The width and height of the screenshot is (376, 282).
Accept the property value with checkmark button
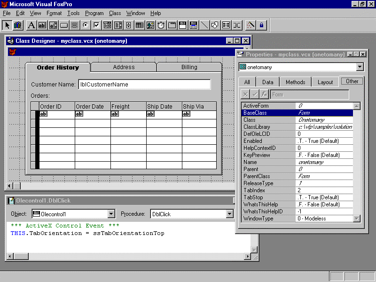coord(255,94)
